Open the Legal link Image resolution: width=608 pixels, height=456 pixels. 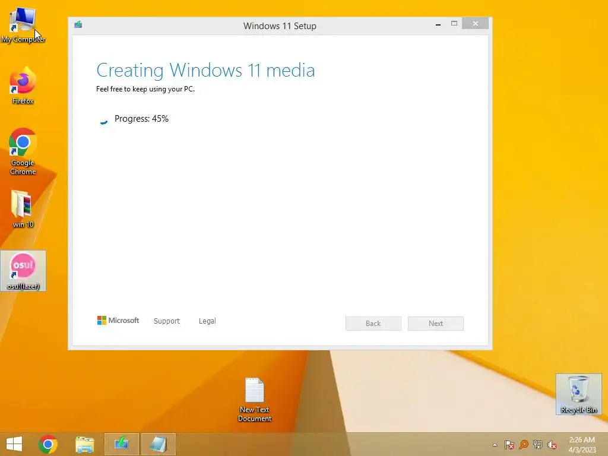point(207,321)
